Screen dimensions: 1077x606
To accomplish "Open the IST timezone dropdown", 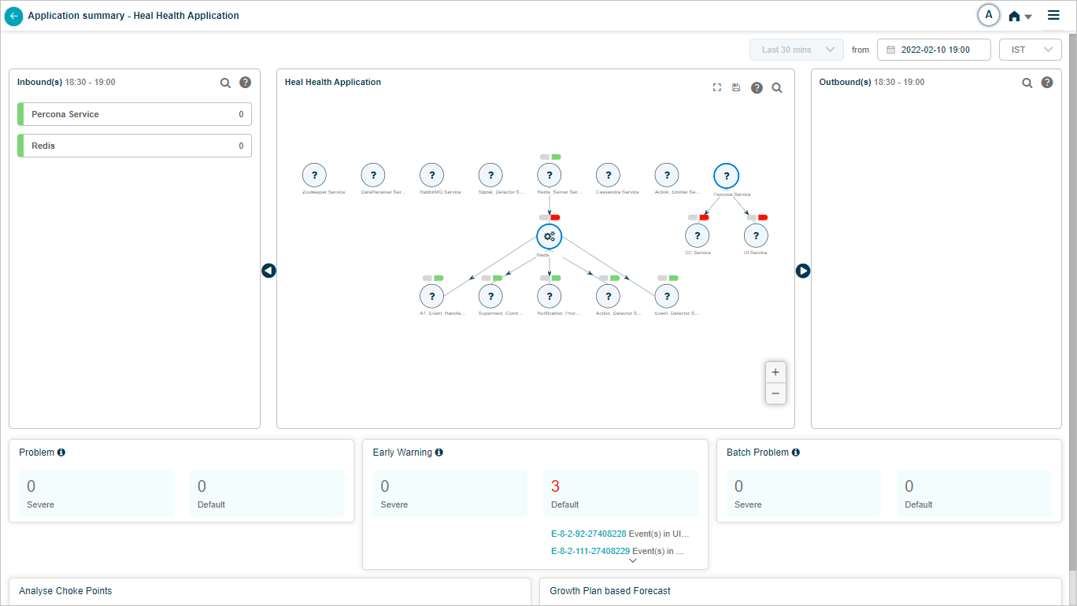I will pyautogui.click(x=1030, y=50).
